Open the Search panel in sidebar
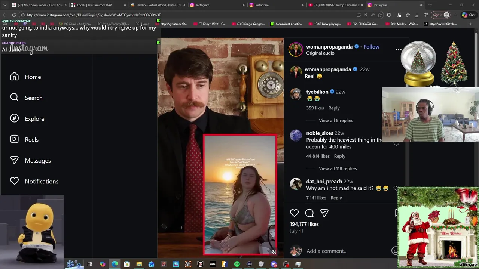479x269 pixels. tap(26, 98)
